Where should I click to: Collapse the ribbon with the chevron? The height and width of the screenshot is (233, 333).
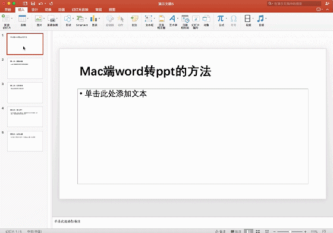tap(328, 10)
